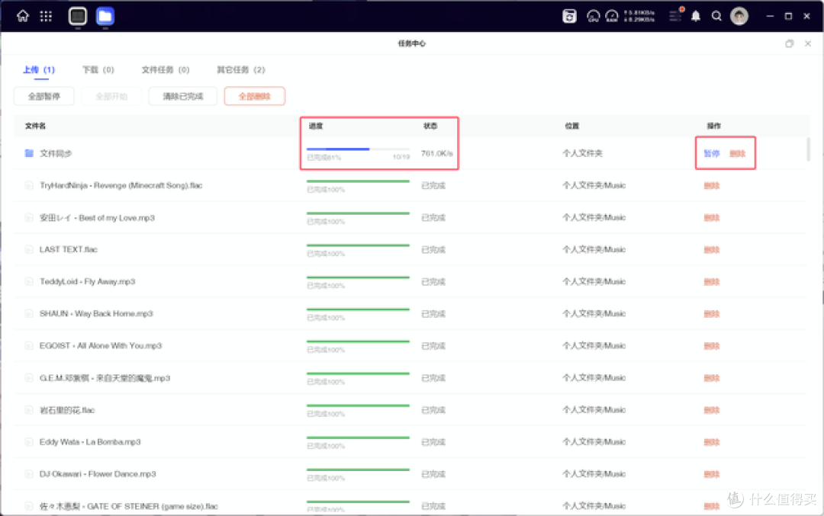Screen dimensions: 824x516
Task: Click the greyed-out 全部开始 button
Action: click(x=111, y=96)
